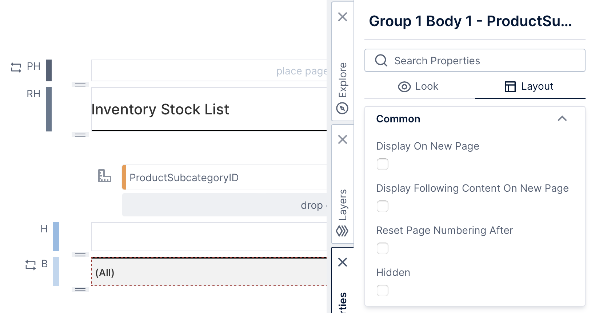
Task: Expand the drop area under ProductSubcategoryID
Action: click(225, 205)
